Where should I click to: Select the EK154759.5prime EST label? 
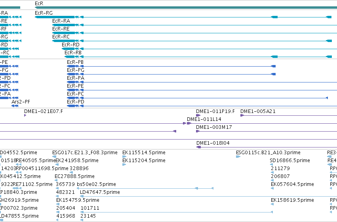tap(78, 201)
